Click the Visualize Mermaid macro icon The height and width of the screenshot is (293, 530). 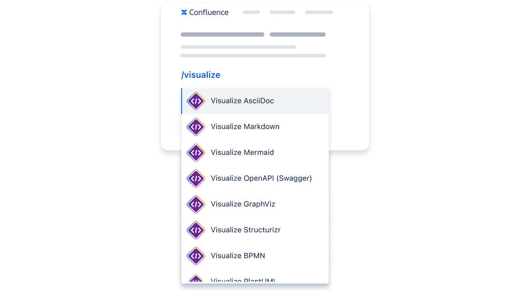click(x=196, y=152)
